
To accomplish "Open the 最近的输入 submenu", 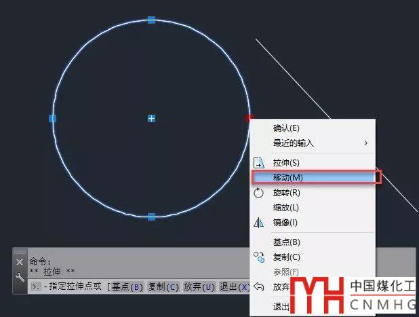I will click(x=313, y=143).
